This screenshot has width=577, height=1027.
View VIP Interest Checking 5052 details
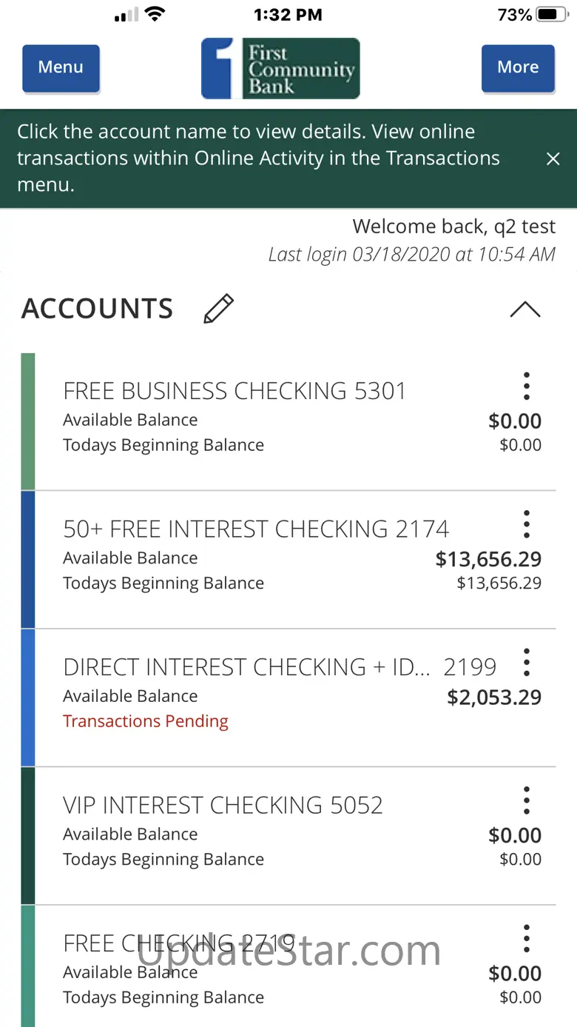click(x=223, y=805)
